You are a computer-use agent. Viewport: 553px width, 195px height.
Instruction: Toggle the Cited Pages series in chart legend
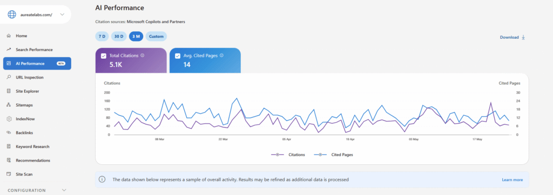pos(333,155)
